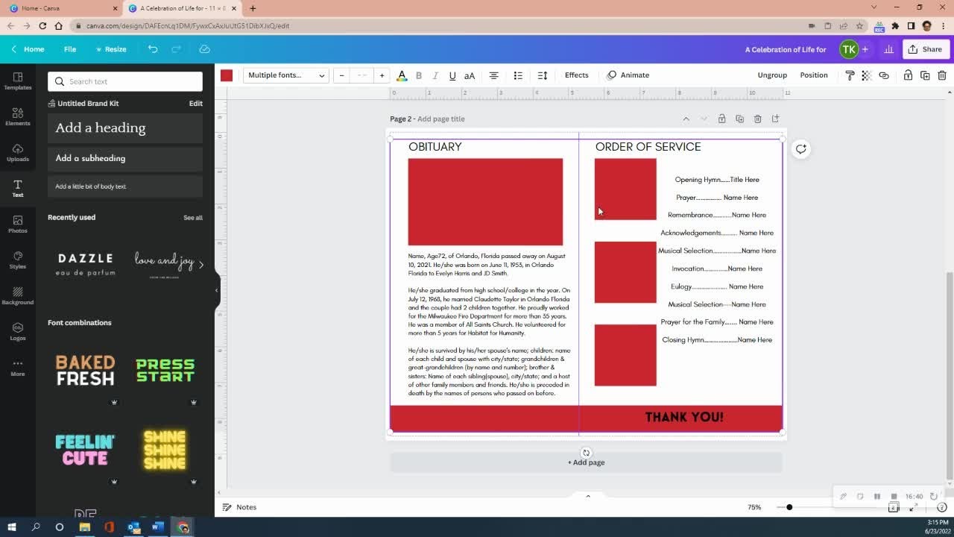Click the Share button

pos(925,49)
